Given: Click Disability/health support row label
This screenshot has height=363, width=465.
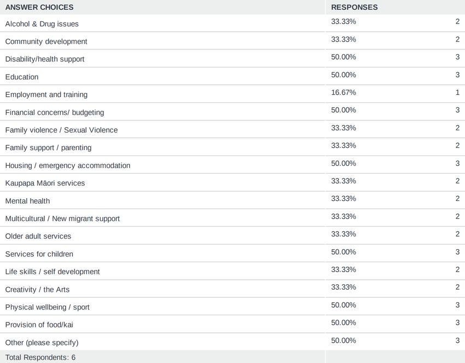Looking at the screenshot, I should coord(45,59).
